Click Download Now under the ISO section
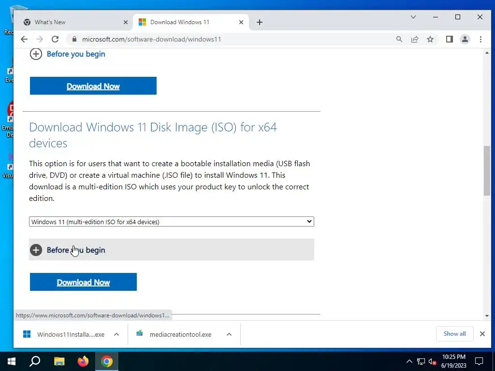Screen dimensions: 495x371 pyautogui.click(x=83, y=282)
